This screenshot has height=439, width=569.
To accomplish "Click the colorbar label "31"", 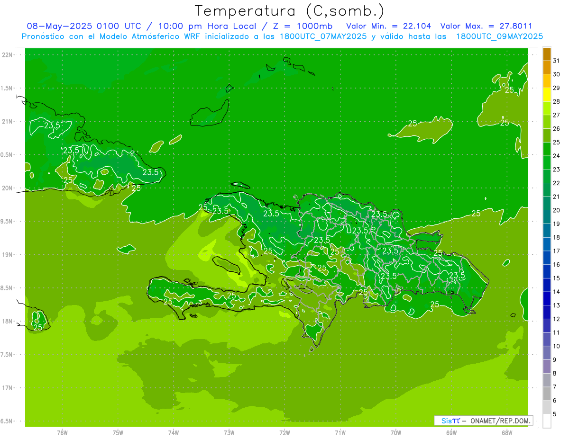I will click(x=557, y=61).
